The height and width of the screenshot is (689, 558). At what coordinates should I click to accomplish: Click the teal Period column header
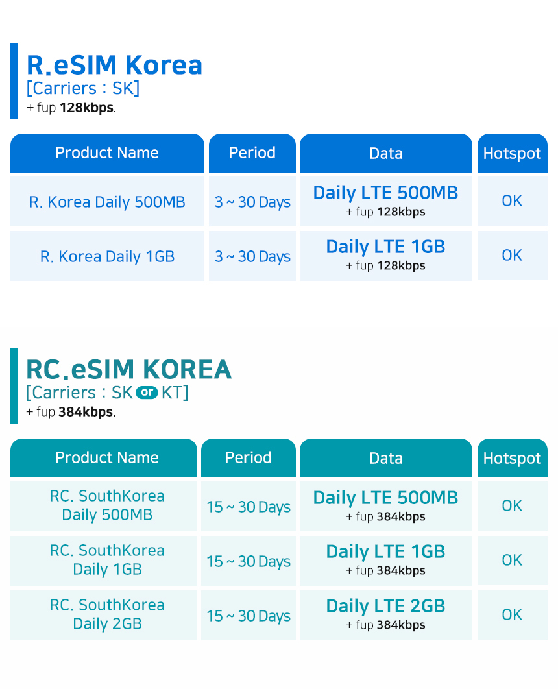tap(248, 458)
